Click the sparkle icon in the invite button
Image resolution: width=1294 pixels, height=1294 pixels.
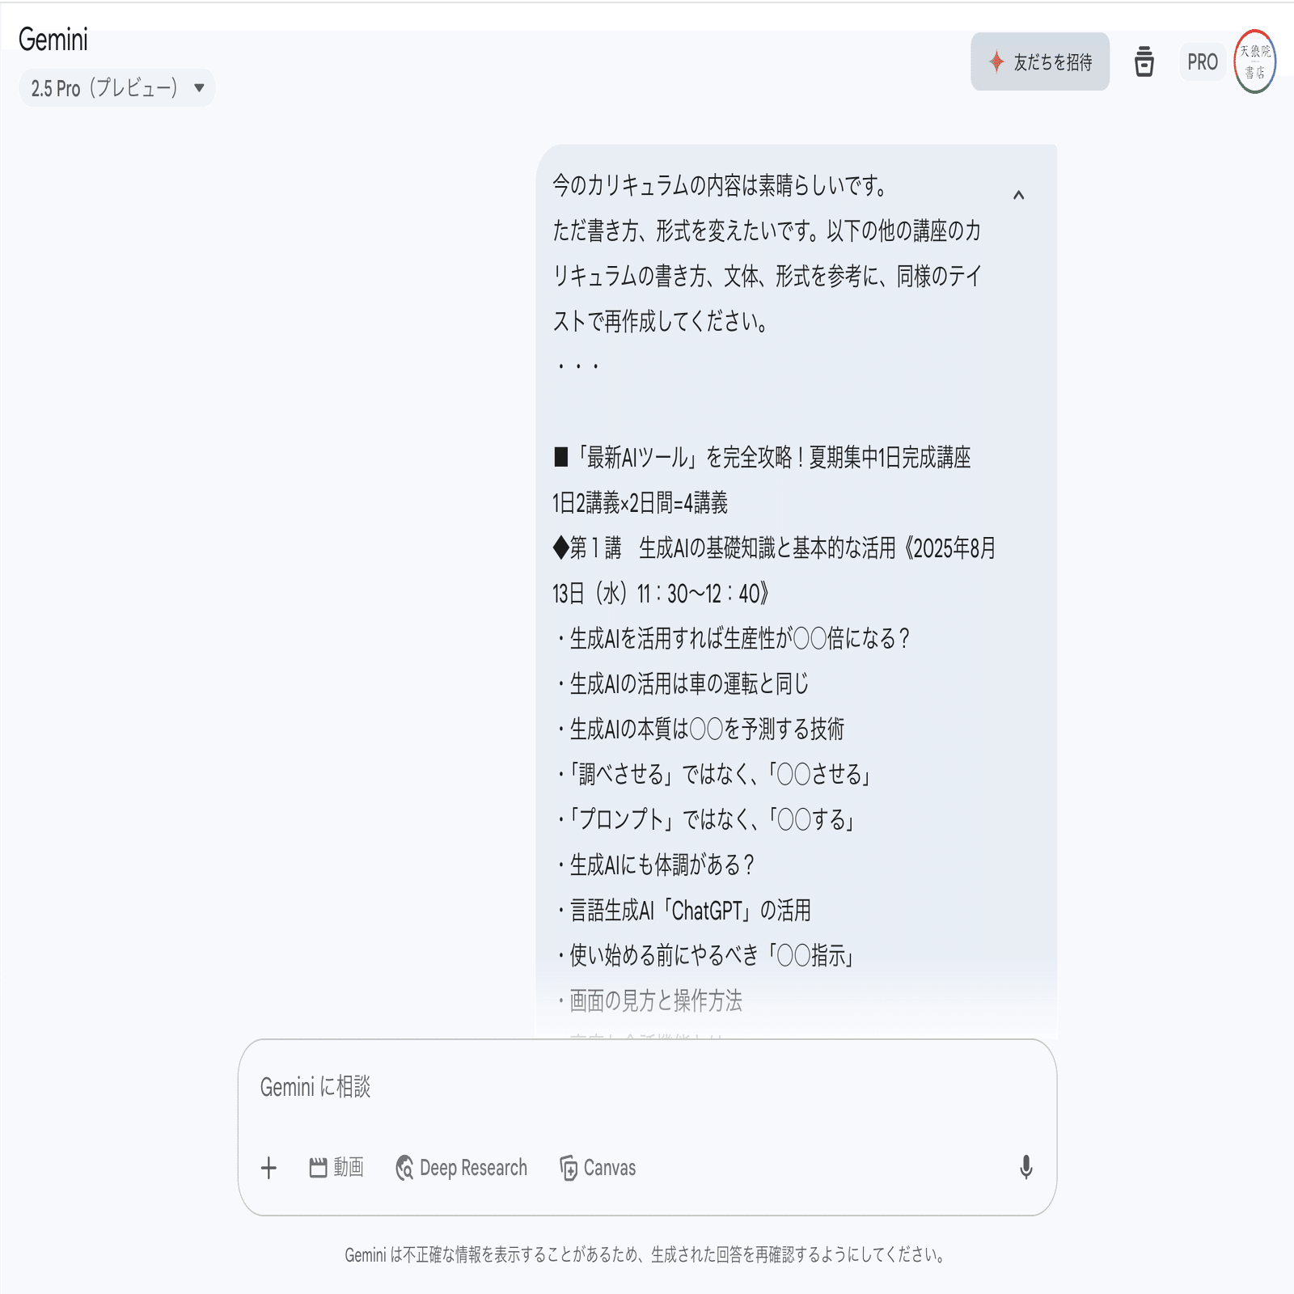click(x=997, y=61)
